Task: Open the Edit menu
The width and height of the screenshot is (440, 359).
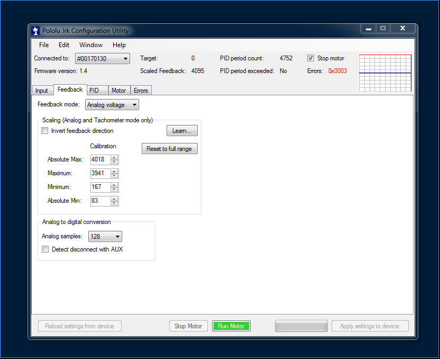Action: tap(63, 45)
